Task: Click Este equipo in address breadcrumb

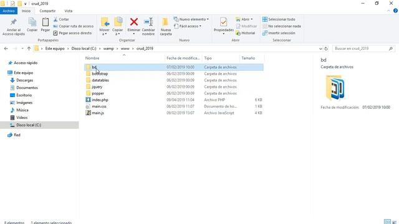Action: [x=55, y=49]
